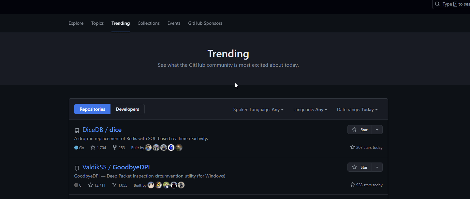470x199 pixels.
Task: Click first contributor avatar of DiceDB
Action: coord(148,148)
